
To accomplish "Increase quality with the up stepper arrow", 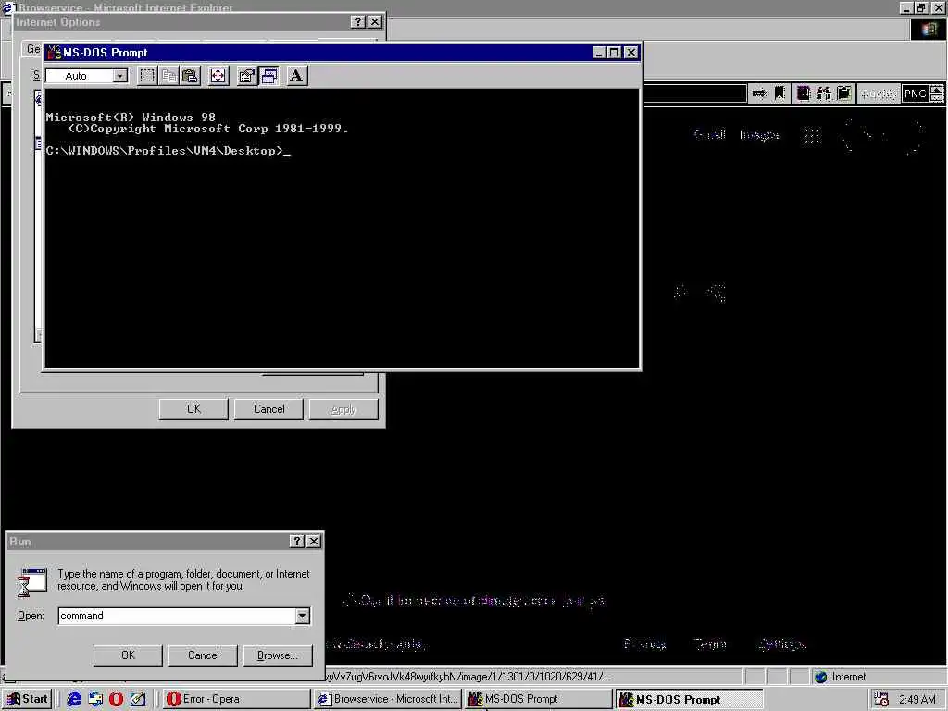I will (x=937, y=90).
